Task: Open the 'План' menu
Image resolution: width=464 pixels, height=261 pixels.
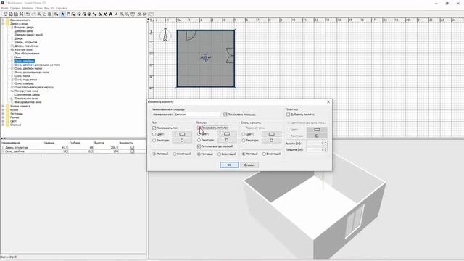Action: [x=38, y=8]
